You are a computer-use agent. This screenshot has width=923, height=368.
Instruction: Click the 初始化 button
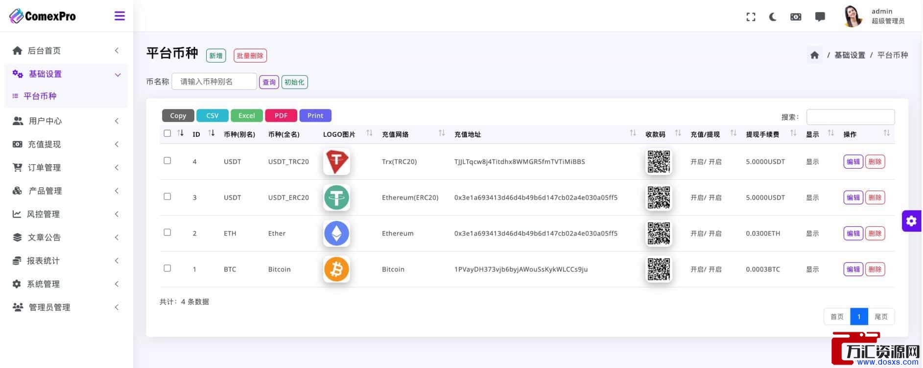(294, 82)
